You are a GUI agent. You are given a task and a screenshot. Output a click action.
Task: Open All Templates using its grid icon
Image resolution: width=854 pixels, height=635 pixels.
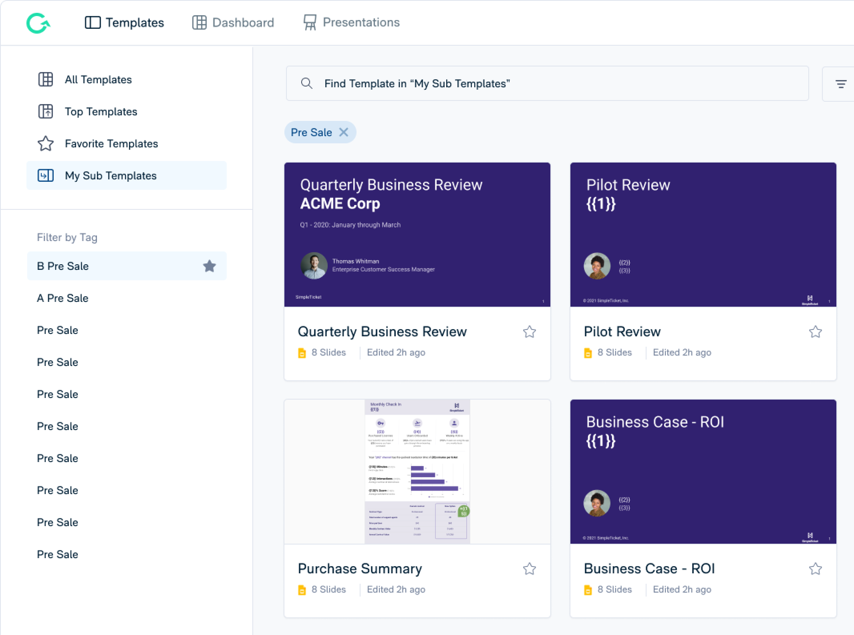(x=45, y=79)
